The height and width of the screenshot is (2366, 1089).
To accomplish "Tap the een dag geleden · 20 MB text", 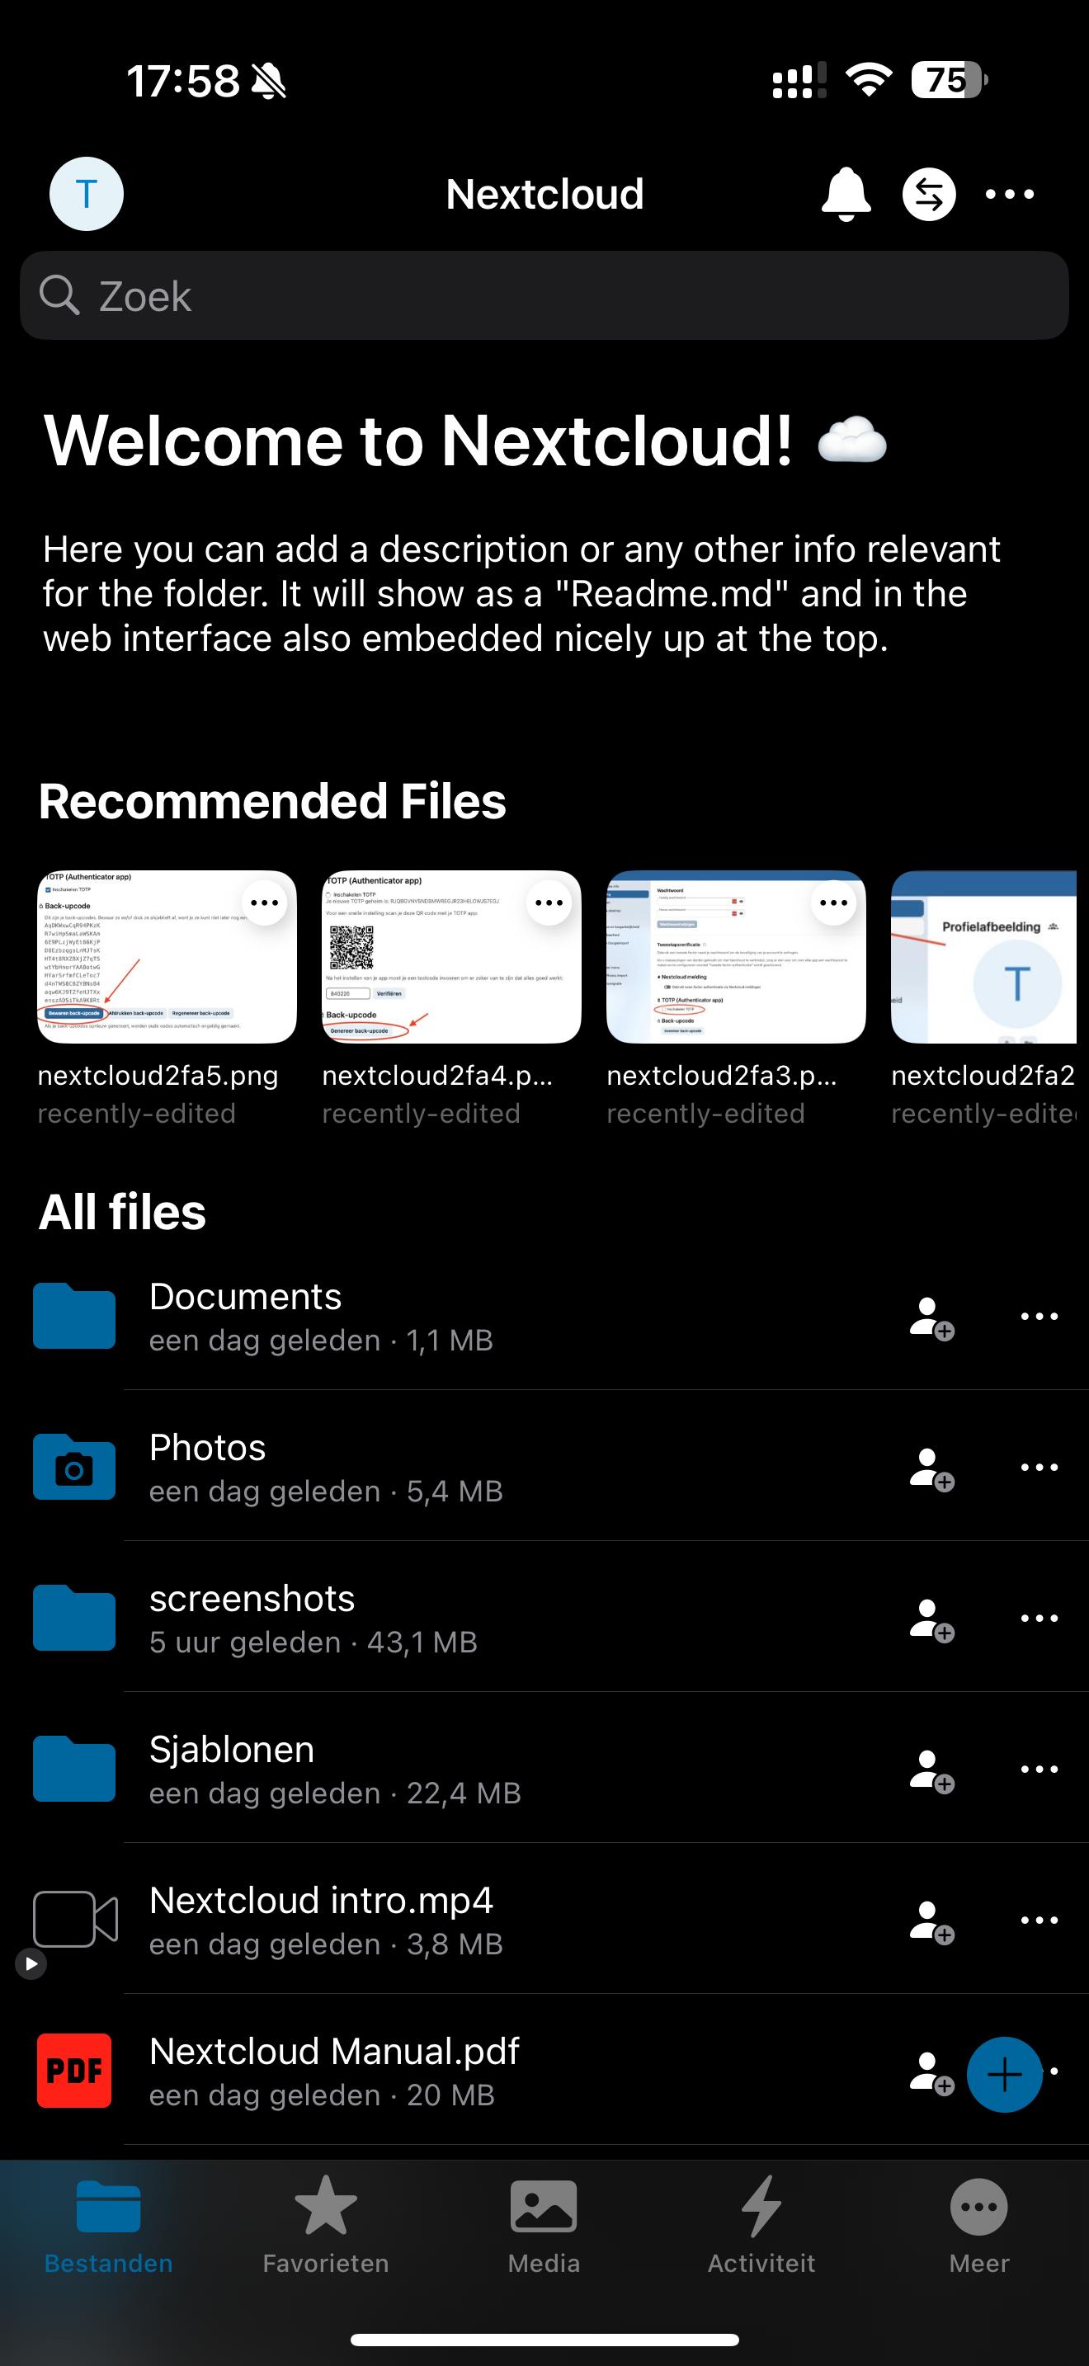I will (x=323, y=2095).
